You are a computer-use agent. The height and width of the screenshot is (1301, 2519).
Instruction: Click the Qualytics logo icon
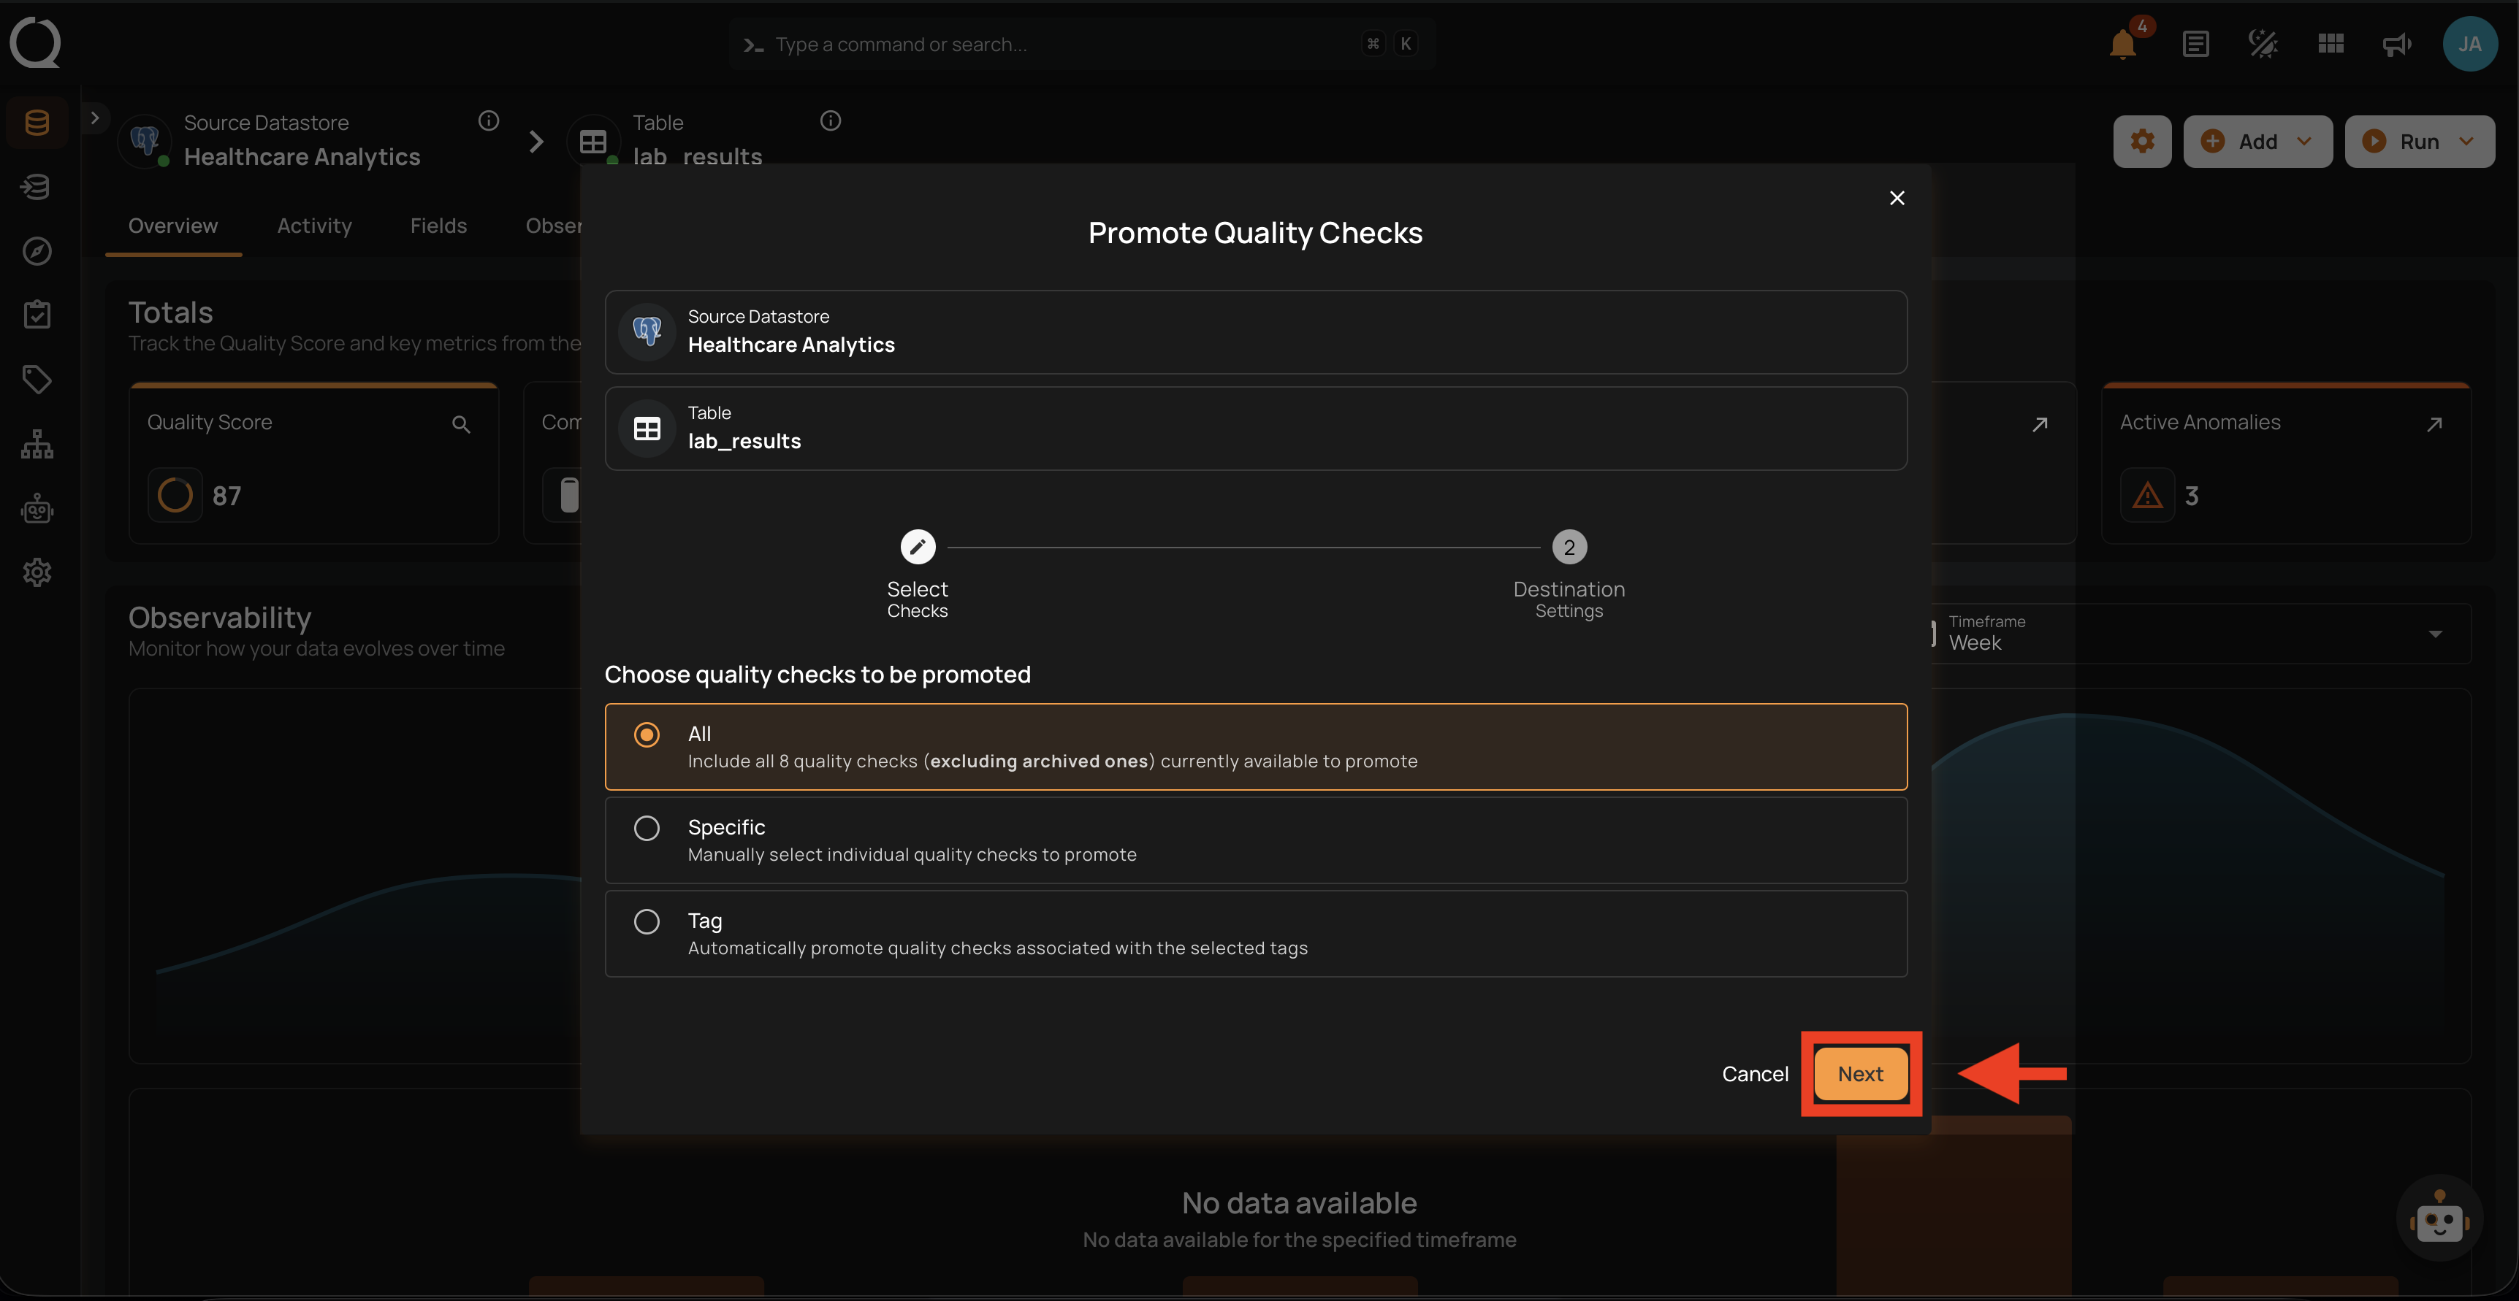click(x=35, y=43)
